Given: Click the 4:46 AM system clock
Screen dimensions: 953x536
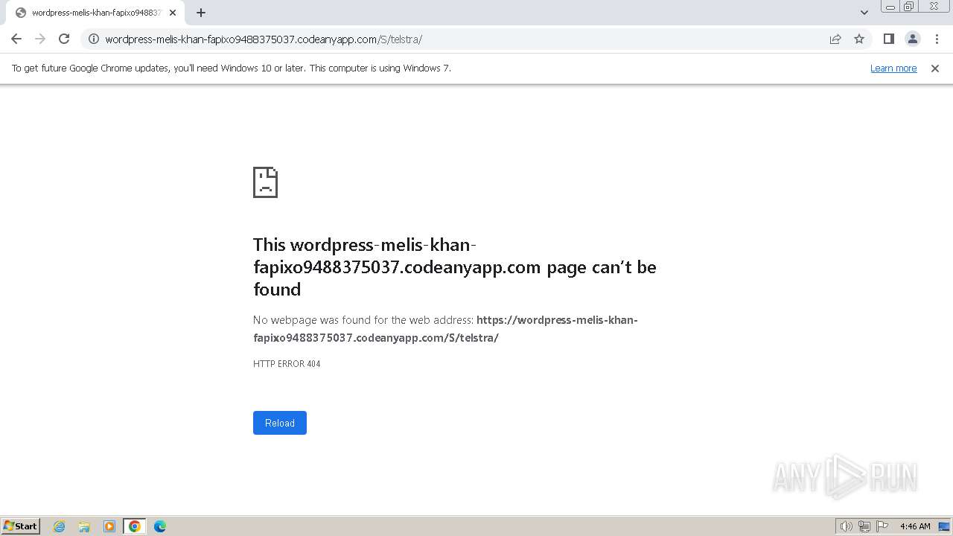Looking at the screenshot, I should tap(915, 526).
